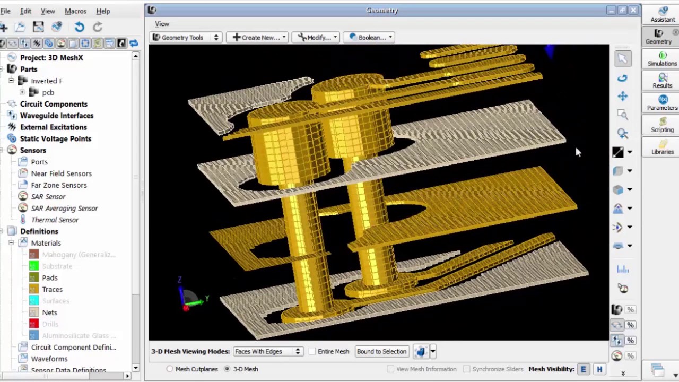Click the Bound to Selection button
Viewport: 679px width, 382px height.
[381, 351]
